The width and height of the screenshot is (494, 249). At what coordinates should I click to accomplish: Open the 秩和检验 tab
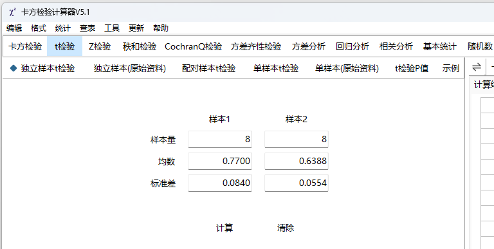pyautogui.click(x=139, y=46)
